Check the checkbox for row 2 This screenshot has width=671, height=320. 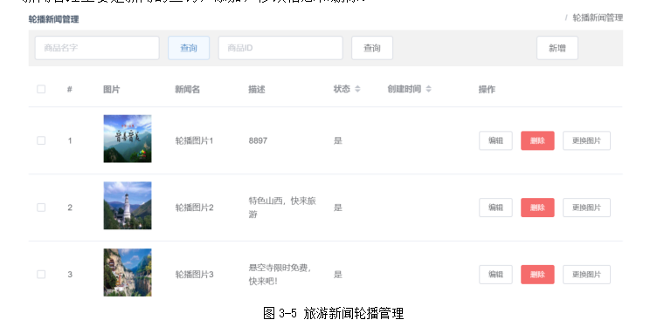tap(41, 208)
